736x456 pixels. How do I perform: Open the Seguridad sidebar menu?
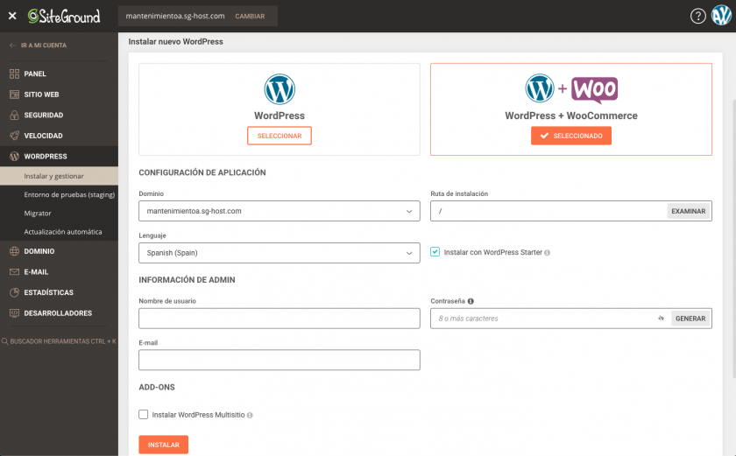pyautogui.click(x=44, y=116)
